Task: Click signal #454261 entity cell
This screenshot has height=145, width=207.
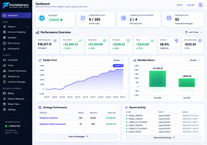Action: (x=164, y=119)
